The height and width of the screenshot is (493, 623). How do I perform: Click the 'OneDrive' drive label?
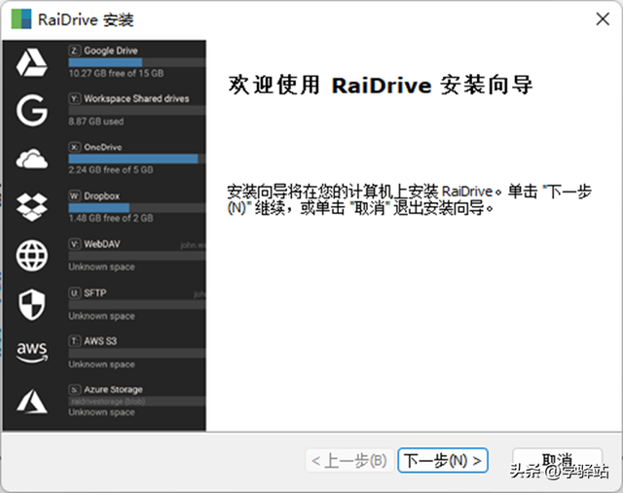point(103,147)
